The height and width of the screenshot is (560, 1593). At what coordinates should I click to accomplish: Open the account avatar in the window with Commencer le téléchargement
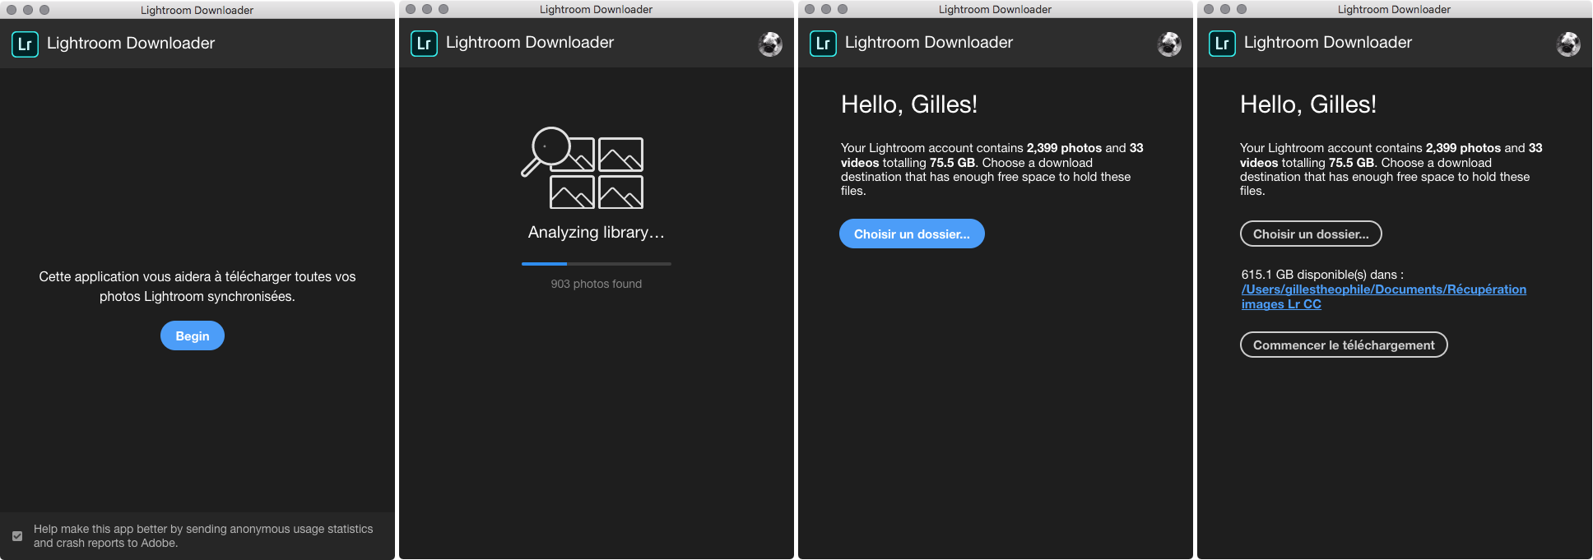tap(1568, 44)
